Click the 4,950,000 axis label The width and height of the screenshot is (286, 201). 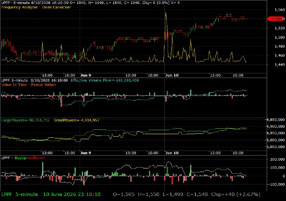pyautogui.click(x=276, y=133)
